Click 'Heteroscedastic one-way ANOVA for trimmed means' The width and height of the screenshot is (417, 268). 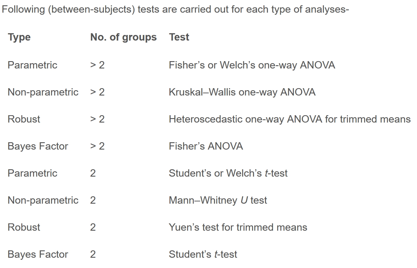point(289,119)
